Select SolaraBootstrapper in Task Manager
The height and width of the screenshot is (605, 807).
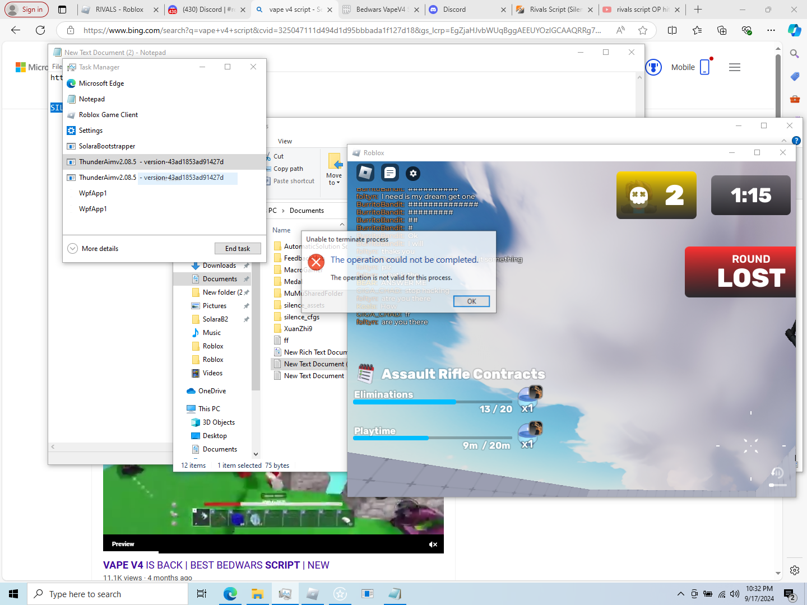(164, 146)
